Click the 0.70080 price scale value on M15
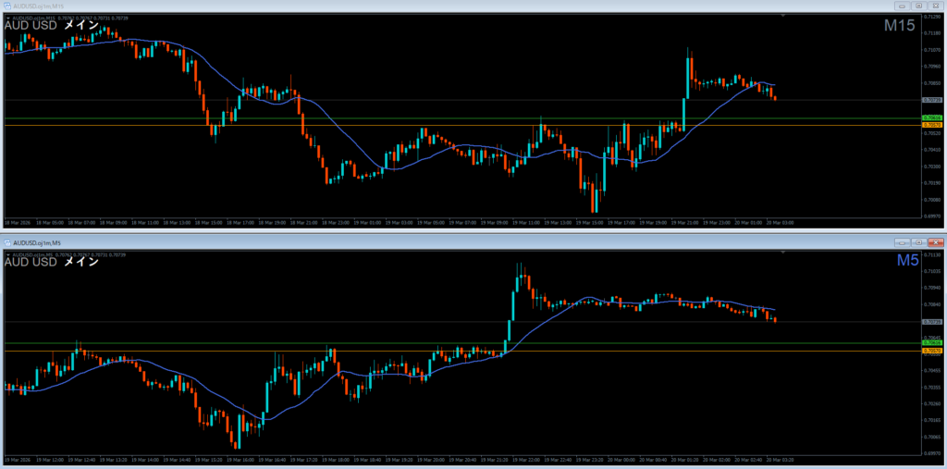Viewport: 947px width, 469px height. pyautogui.click(x=932, y=200)
